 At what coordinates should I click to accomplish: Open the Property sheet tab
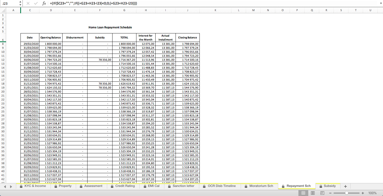[63, 186]
